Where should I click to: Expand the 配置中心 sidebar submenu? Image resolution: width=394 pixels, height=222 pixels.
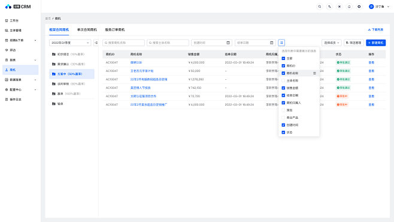coord(35,89)
